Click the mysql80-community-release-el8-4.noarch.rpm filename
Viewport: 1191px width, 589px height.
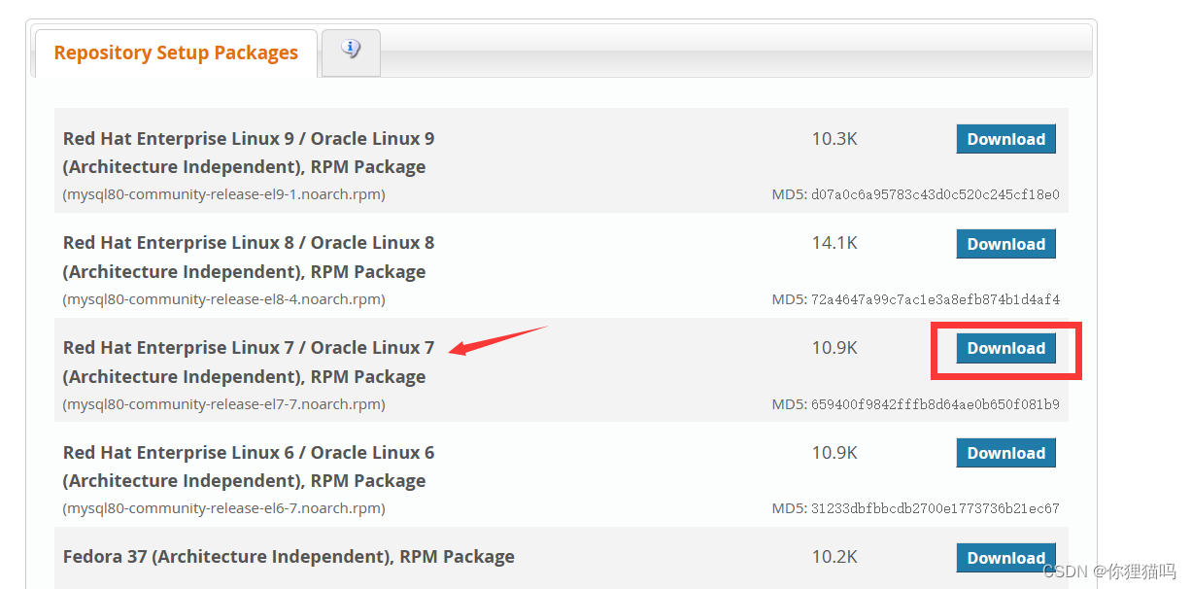223,299
